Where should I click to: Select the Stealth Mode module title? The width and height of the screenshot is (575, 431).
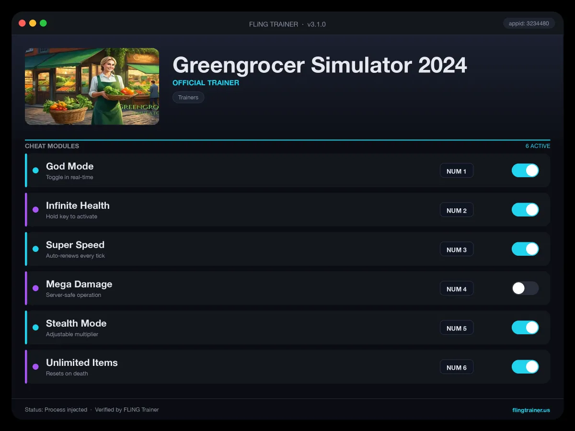[76, 323]
